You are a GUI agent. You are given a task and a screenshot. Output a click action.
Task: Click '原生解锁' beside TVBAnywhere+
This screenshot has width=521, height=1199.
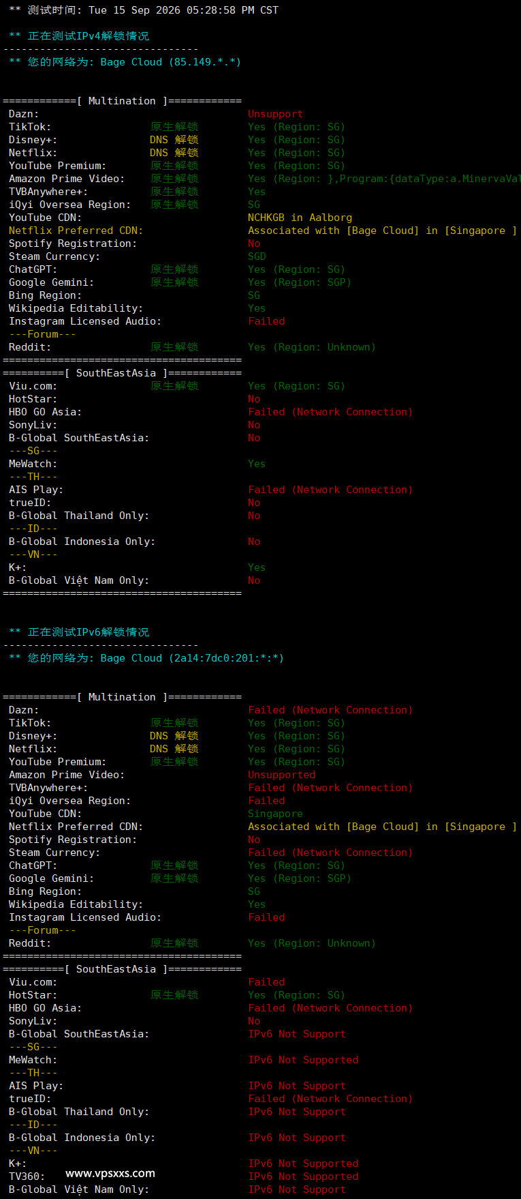click(x=174, y=192)
